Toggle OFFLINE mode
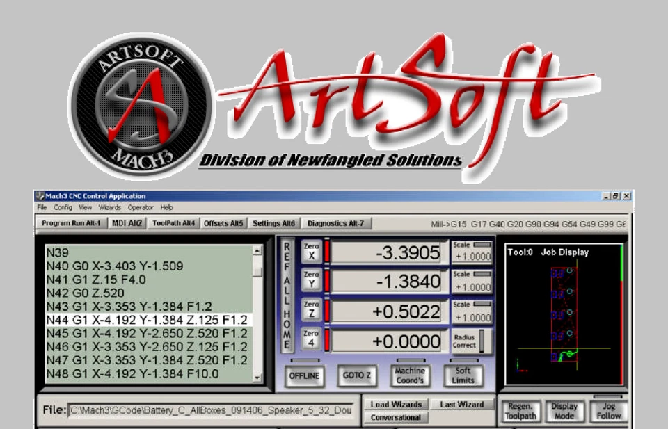Image resolution: width=668 pixels, height=429 pixels. (x=303, y=375)
